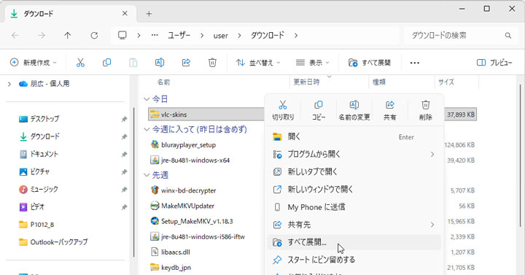Click 削除 in the context menu
525x275 pixels.
click(x=426, y=111)
